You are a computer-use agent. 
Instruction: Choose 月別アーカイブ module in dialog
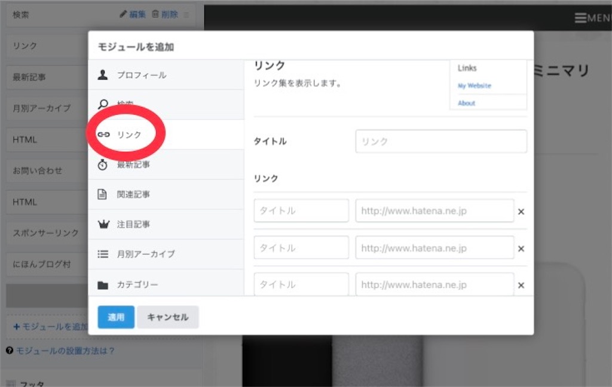tap(166, 254)
